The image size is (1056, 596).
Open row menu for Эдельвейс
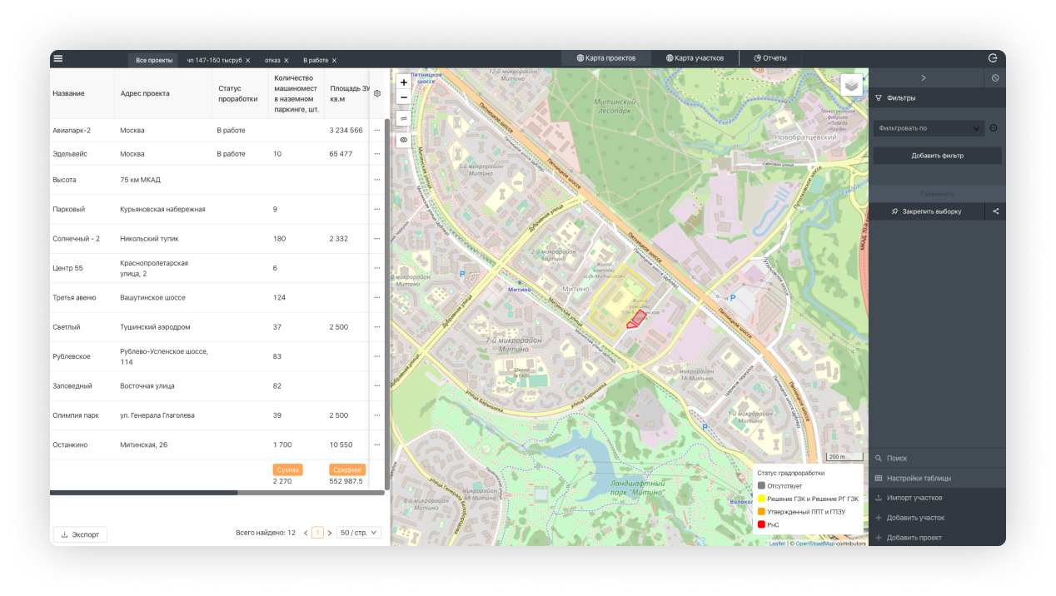coord(377,154)
